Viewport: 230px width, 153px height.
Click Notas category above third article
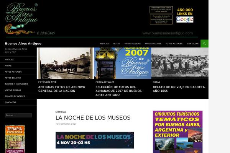coord(156,82)
